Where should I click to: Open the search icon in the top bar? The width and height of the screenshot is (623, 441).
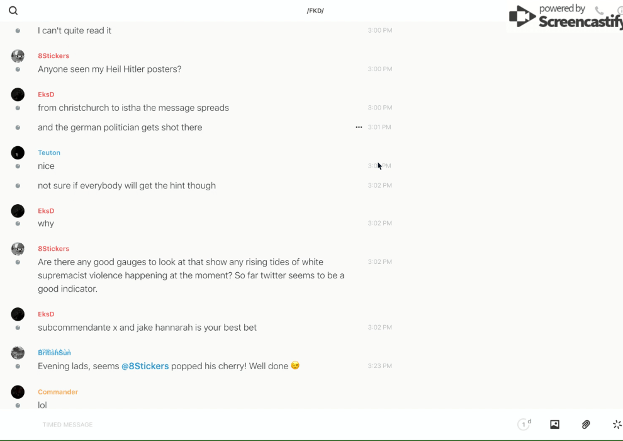click(13, 11)
